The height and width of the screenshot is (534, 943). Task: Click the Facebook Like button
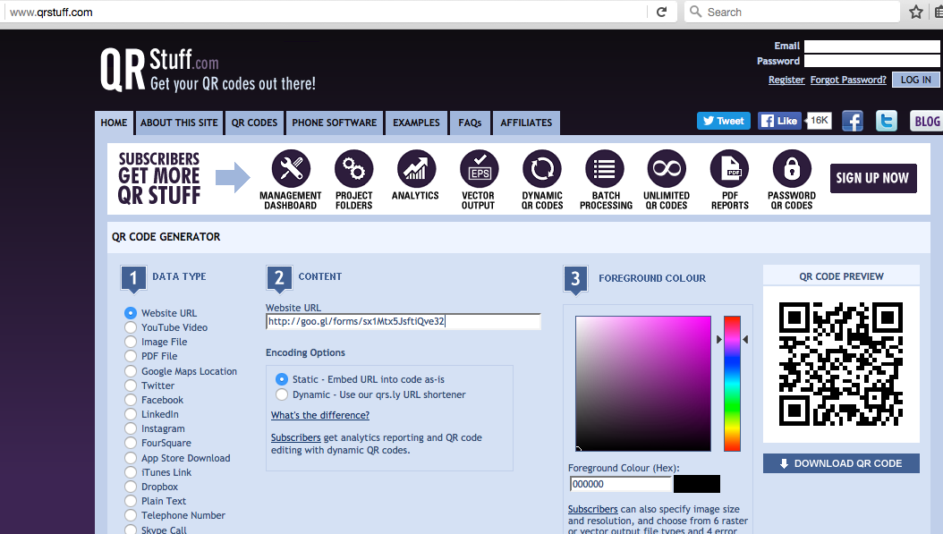coord(779,121)
